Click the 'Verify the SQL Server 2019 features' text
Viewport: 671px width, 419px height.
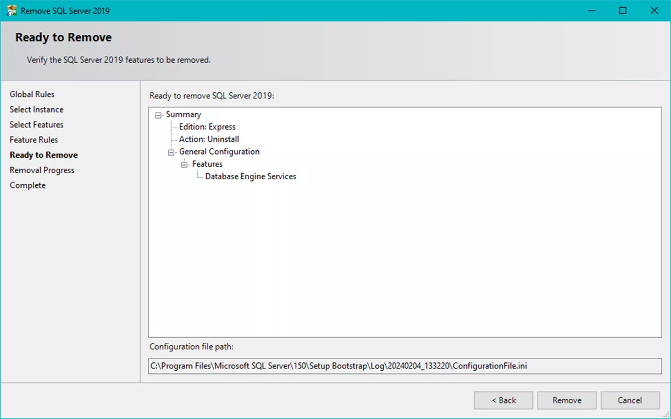119,60
